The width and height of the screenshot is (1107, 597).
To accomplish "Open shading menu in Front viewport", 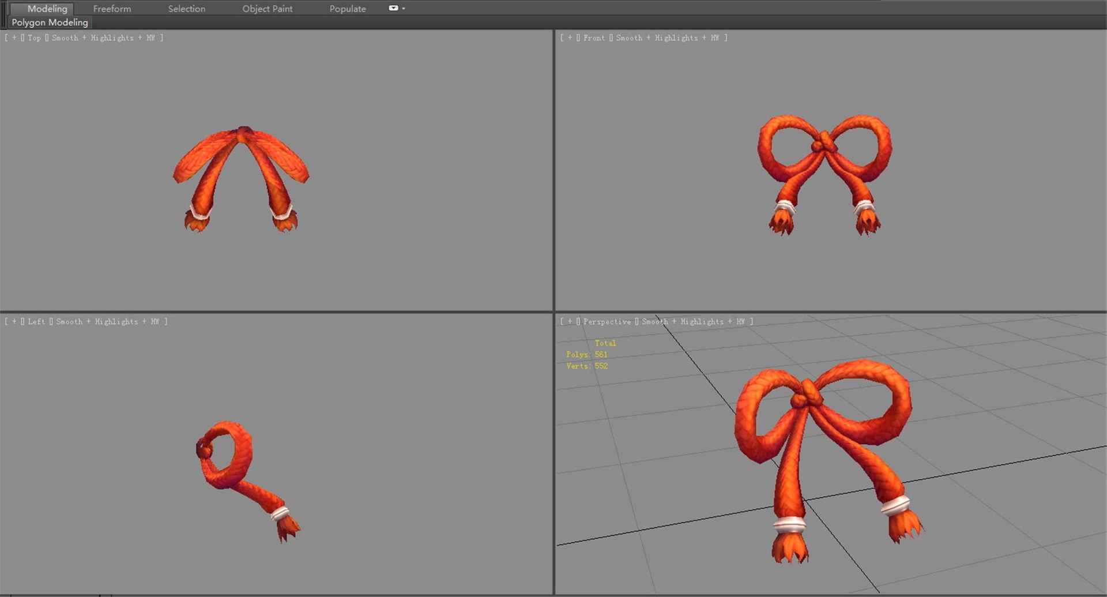I will tap(668, 37).
